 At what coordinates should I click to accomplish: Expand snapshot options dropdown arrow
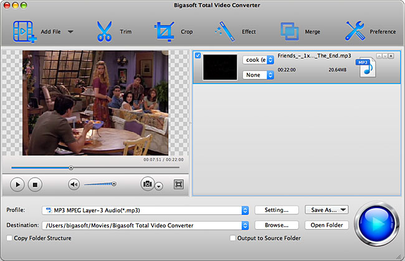pyautogui.click(x=159, y=186)
